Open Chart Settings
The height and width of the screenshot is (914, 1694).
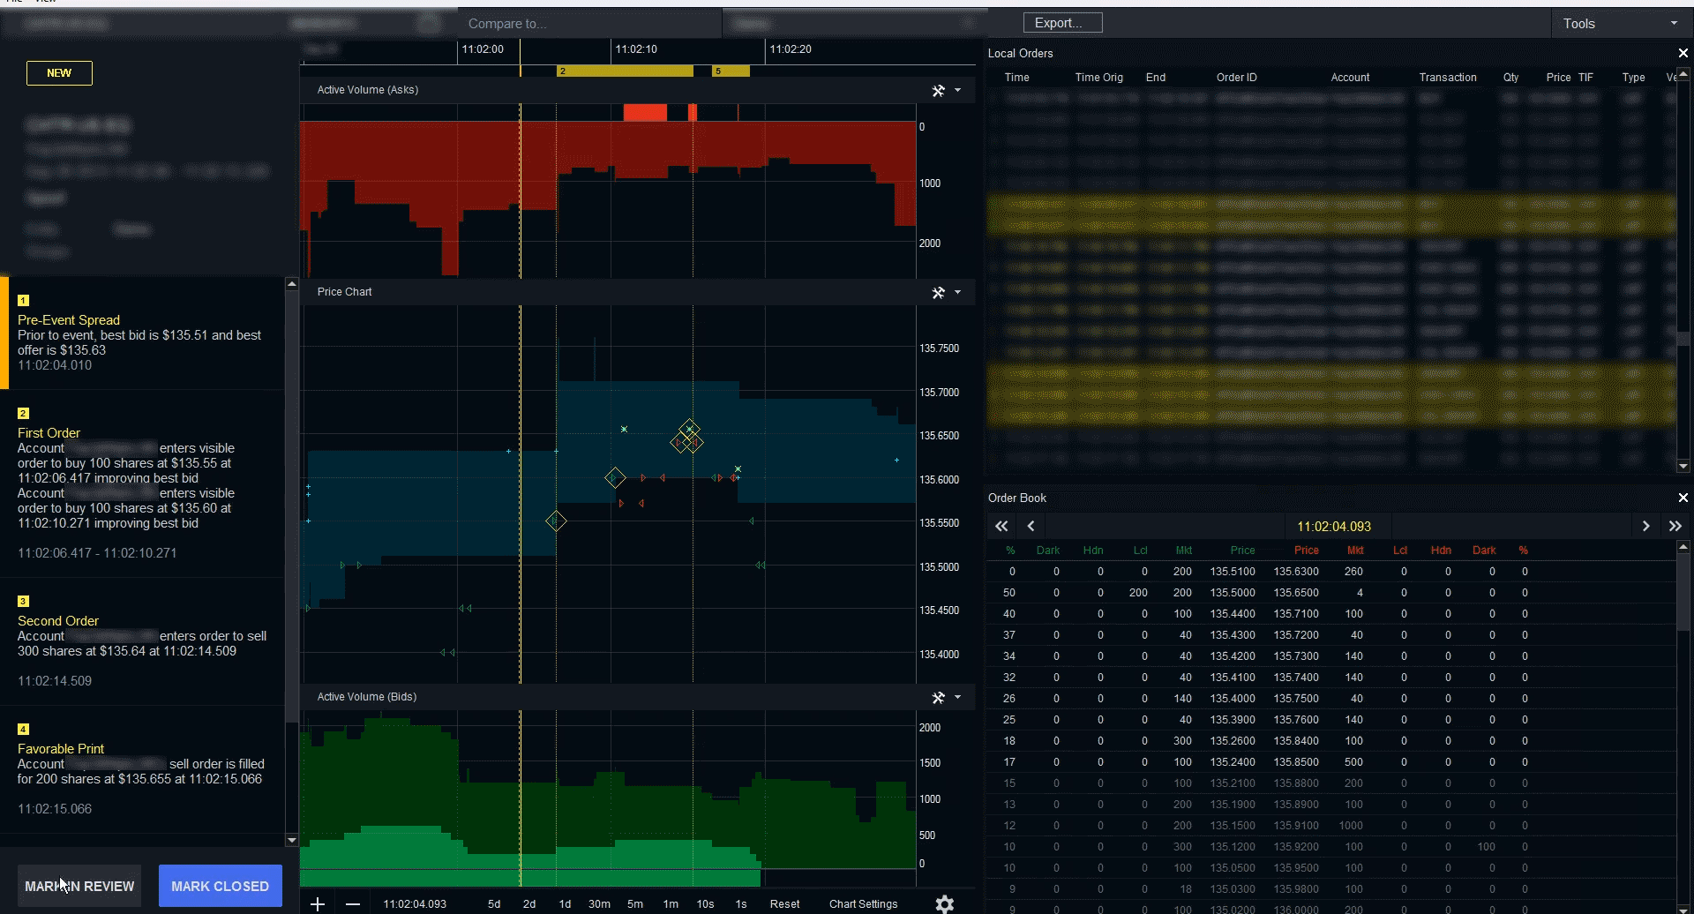pos(863,904)
